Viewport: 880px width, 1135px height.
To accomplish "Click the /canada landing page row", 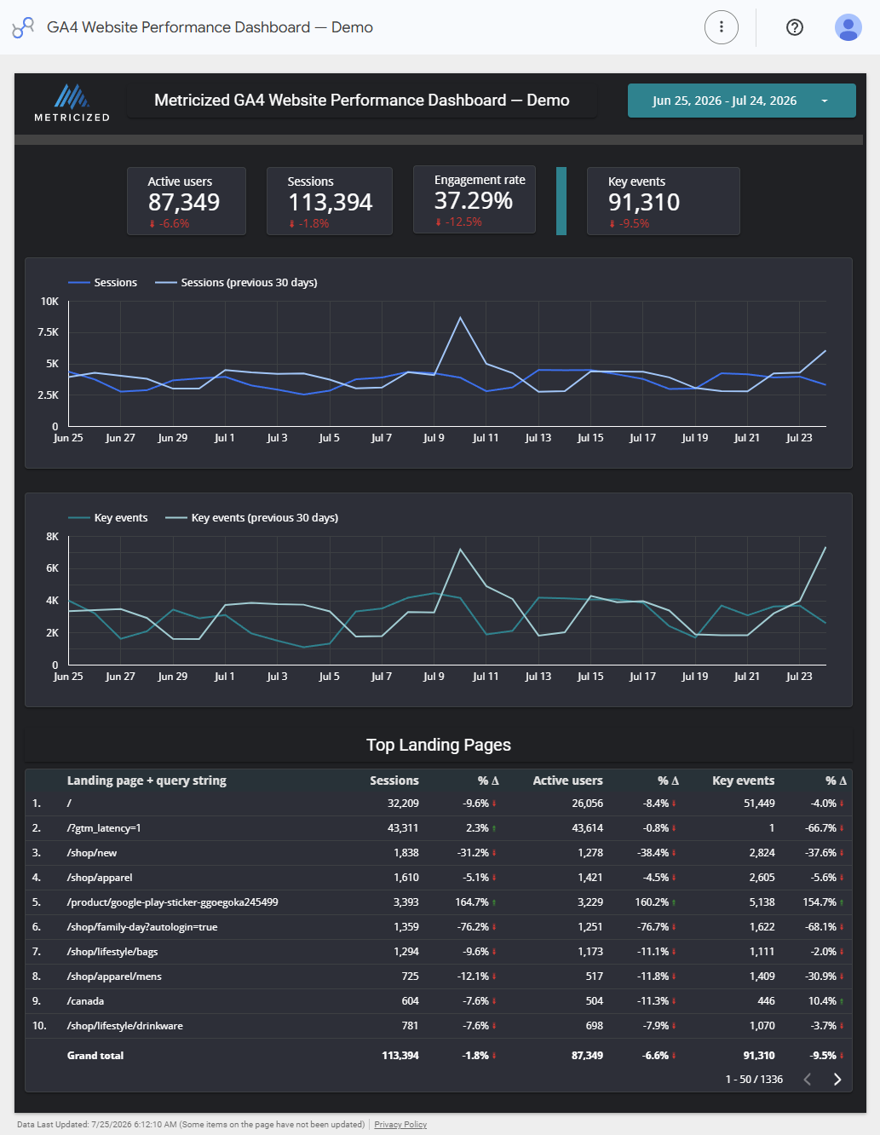I will click(x=439, y=1001).
